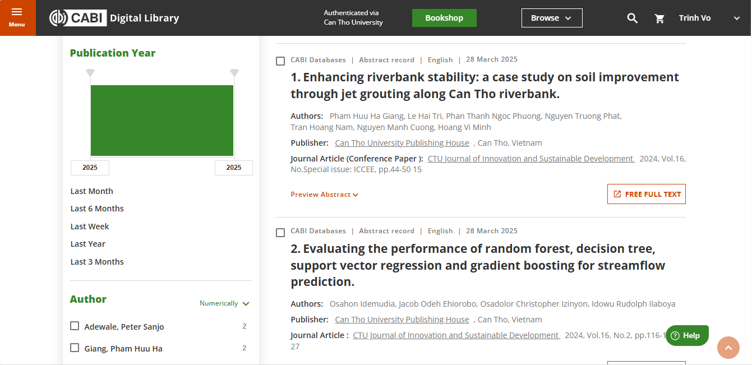Open the shopping cart icon
Image resolution: width=752 pixels, height=365 pixels.
click(659, 19)
